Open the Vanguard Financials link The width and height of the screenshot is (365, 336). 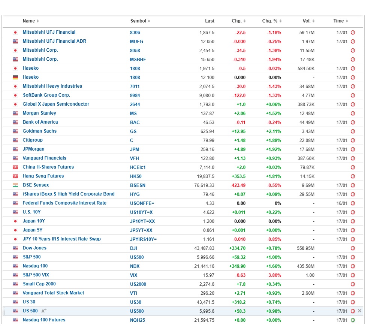click(45, 158)
